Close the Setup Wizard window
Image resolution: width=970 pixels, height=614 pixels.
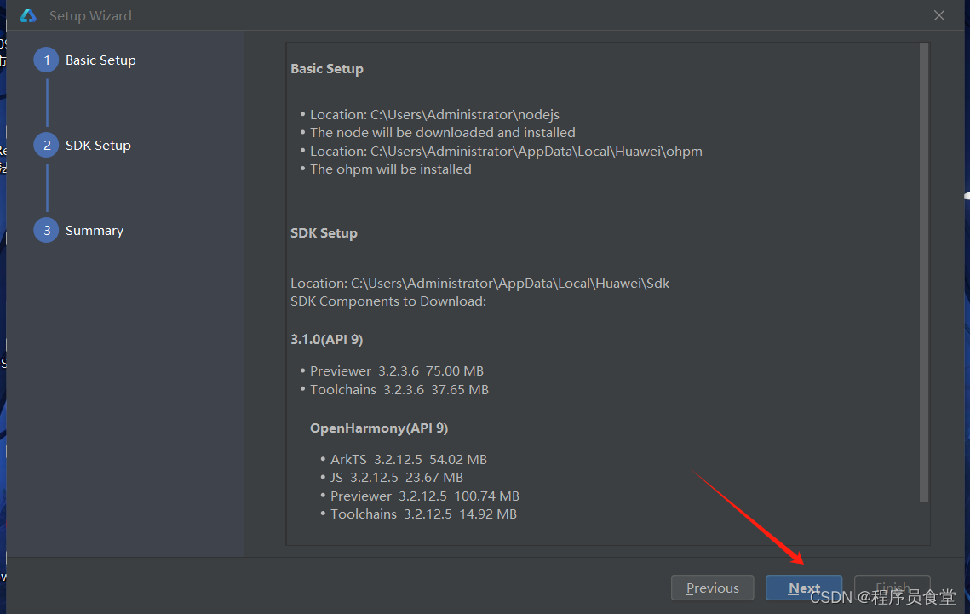tap(939, 15)
